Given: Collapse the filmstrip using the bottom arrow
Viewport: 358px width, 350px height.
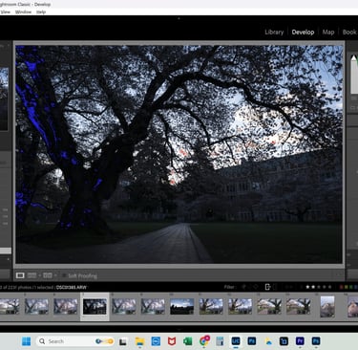Looking at the screenshot, I should [x=179, y=329].
